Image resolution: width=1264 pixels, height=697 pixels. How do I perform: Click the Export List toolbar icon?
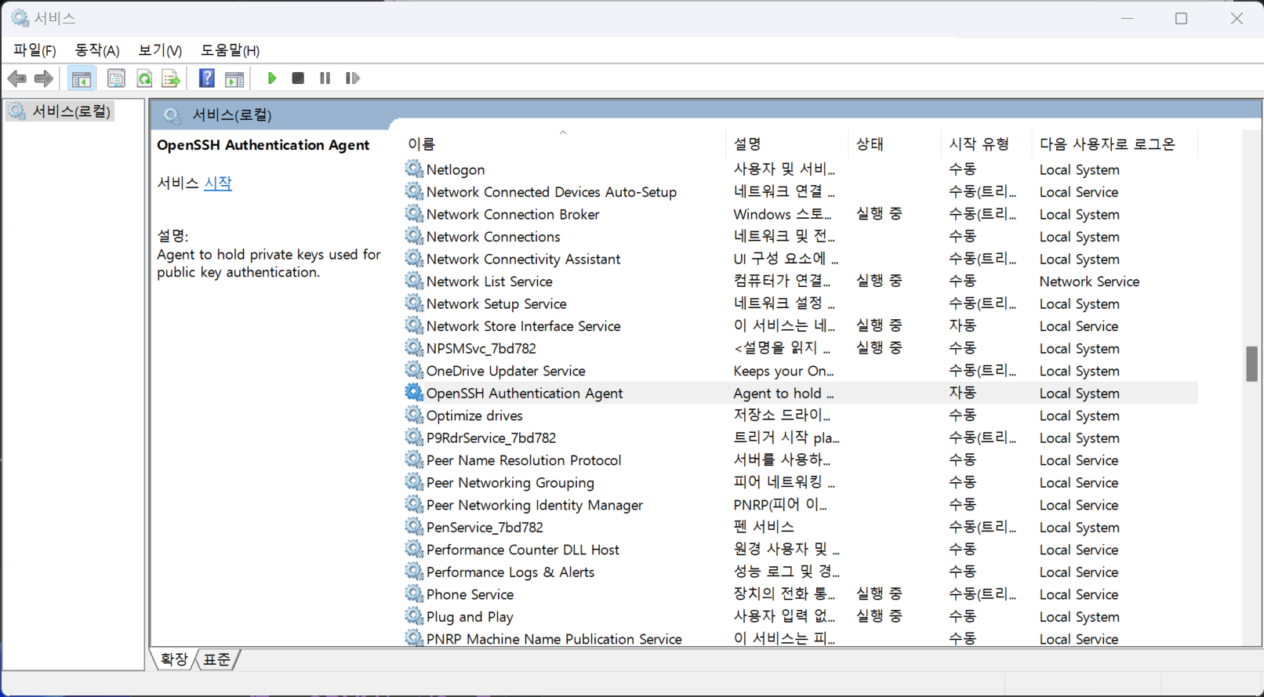[x=171, y=78]
